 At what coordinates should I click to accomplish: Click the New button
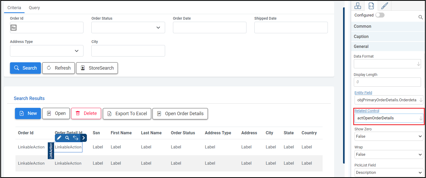(x=28, y=114)
